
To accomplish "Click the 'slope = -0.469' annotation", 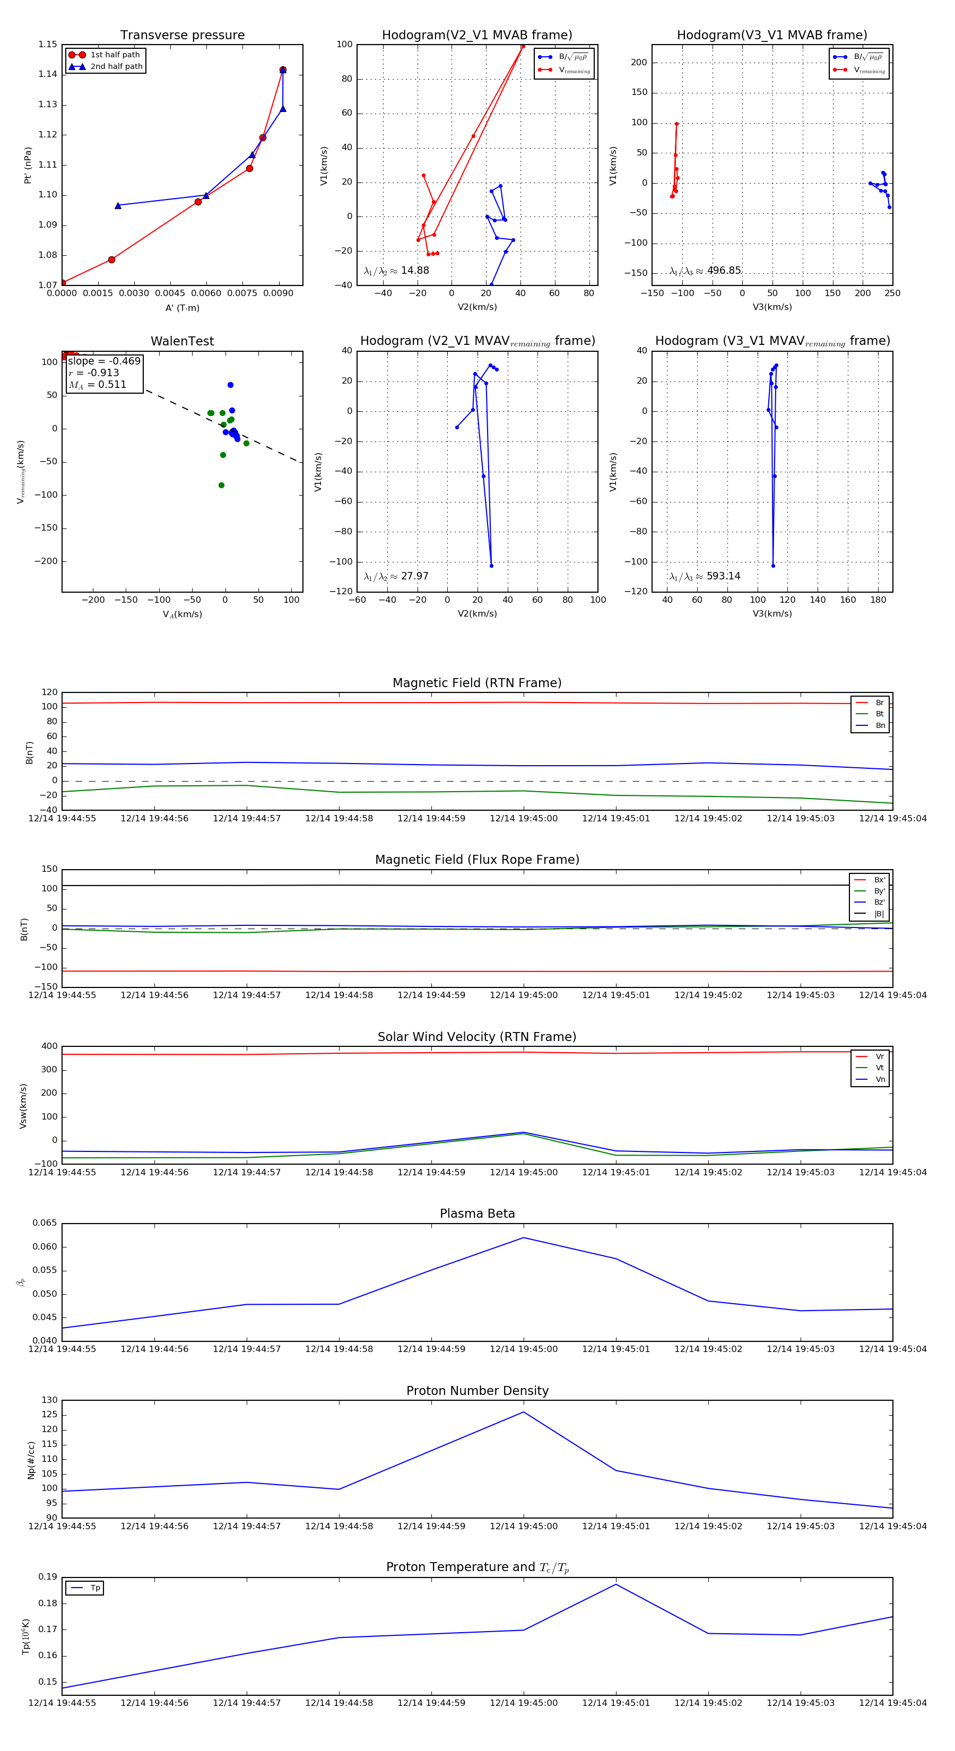I will click(x=104, y=361).
